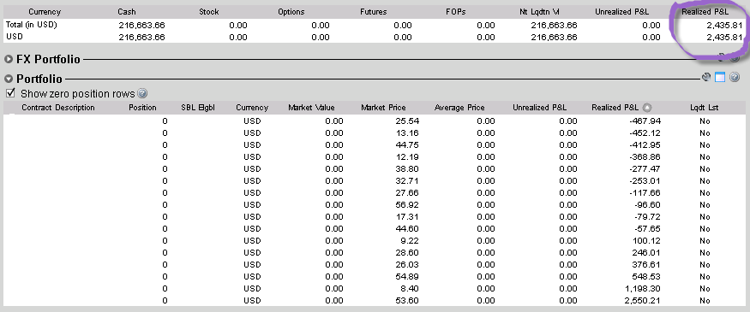
Task: Click the Options header in balances table
Action: point(291,11)
